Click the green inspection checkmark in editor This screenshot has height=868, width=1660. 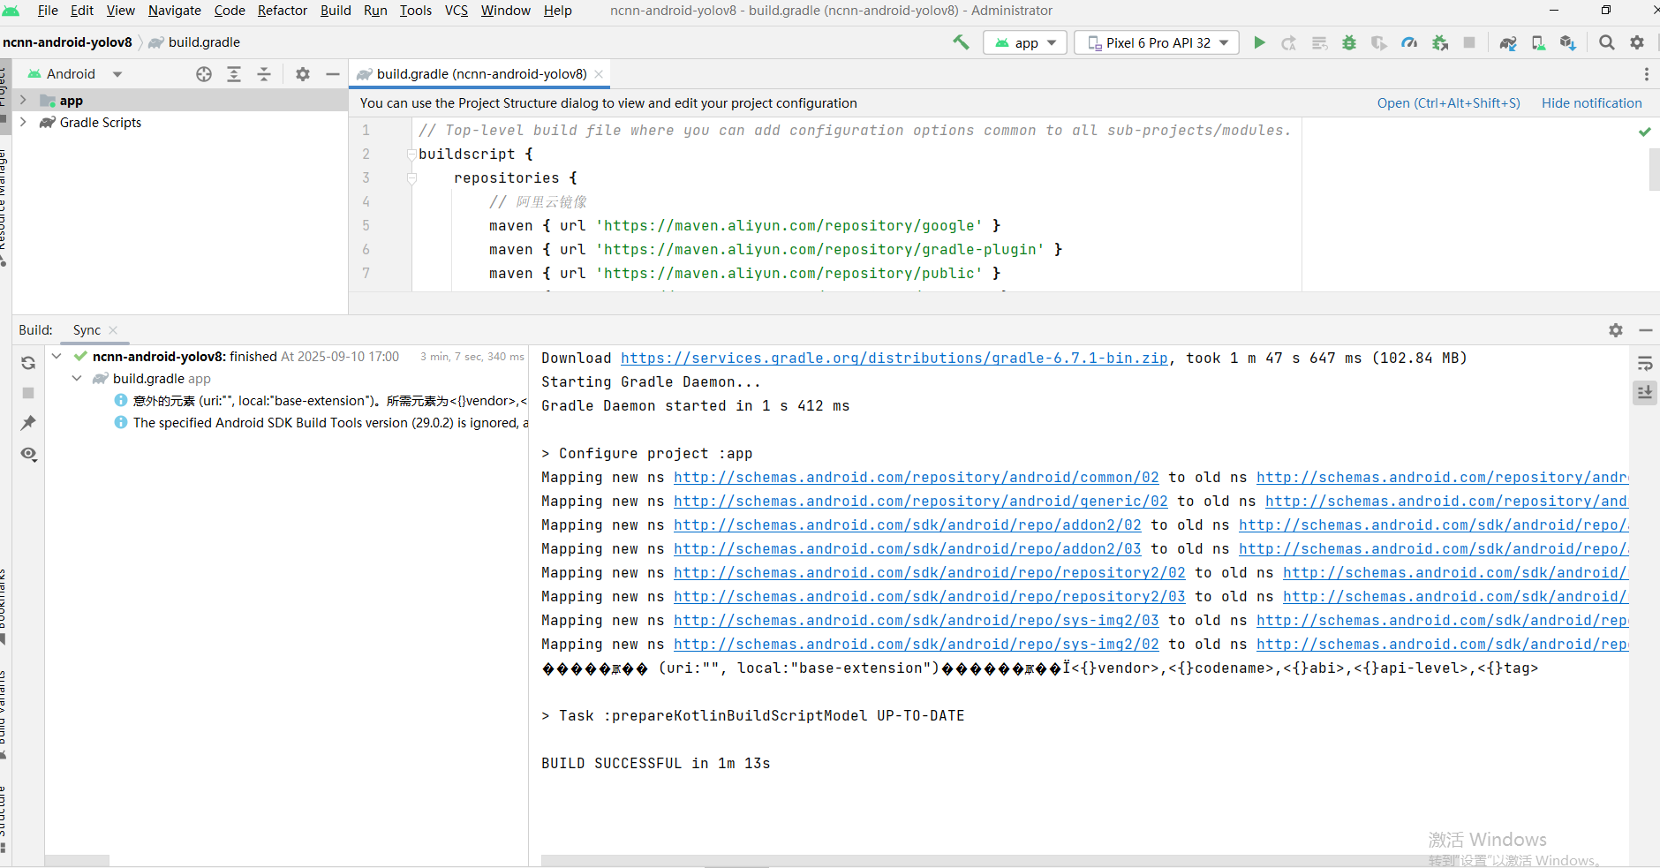click(1644, 132)
